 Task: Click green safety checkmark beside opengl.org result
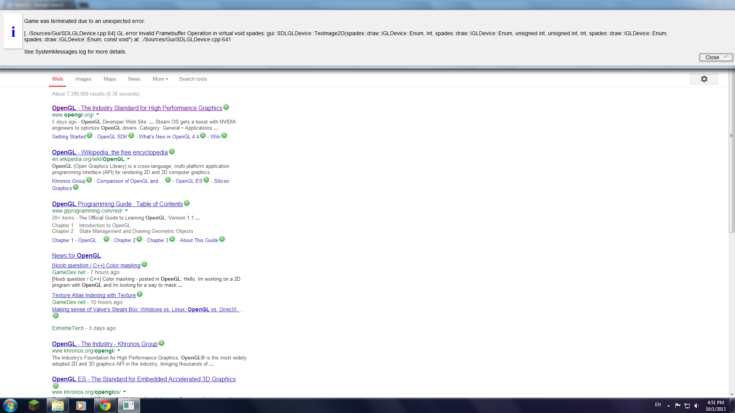pyautogui.click(x=226, y=107)
